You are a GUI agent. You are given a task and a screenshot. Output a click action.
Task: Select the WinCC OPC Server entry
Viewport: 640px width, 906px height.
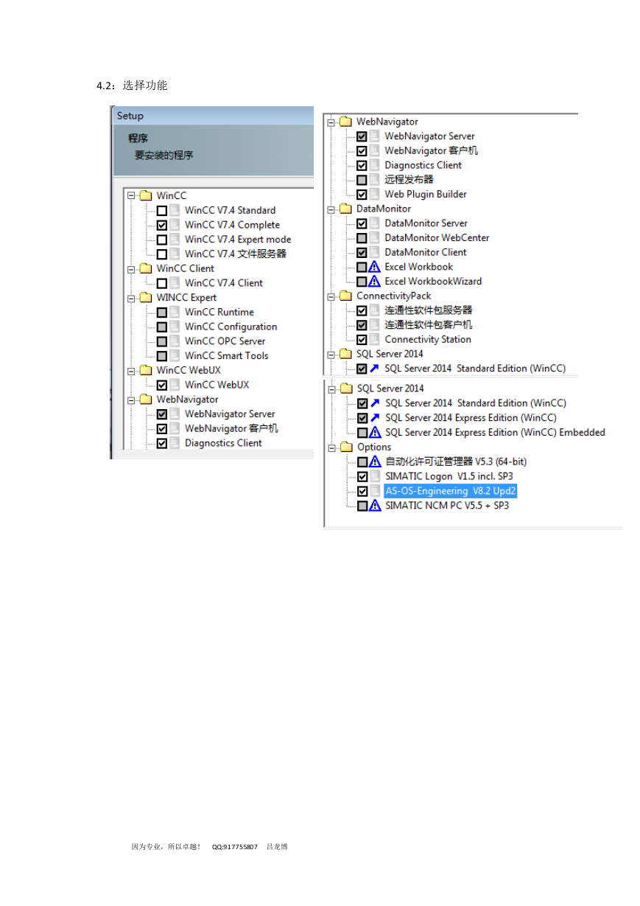click(x=225, y=341)
